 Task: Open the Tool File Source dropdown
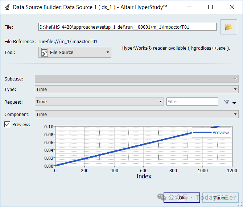pyautogui.click(x=75, y=52)
